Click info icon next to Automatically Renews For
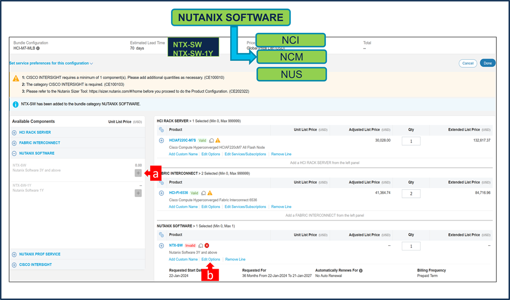 [361, 270]
